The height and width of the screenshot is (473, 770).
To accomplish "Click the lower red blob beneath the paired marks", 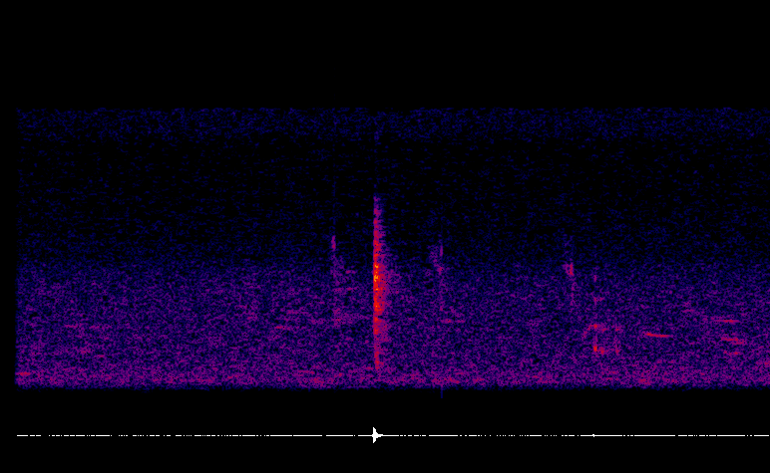I will (x=598, y=350).
